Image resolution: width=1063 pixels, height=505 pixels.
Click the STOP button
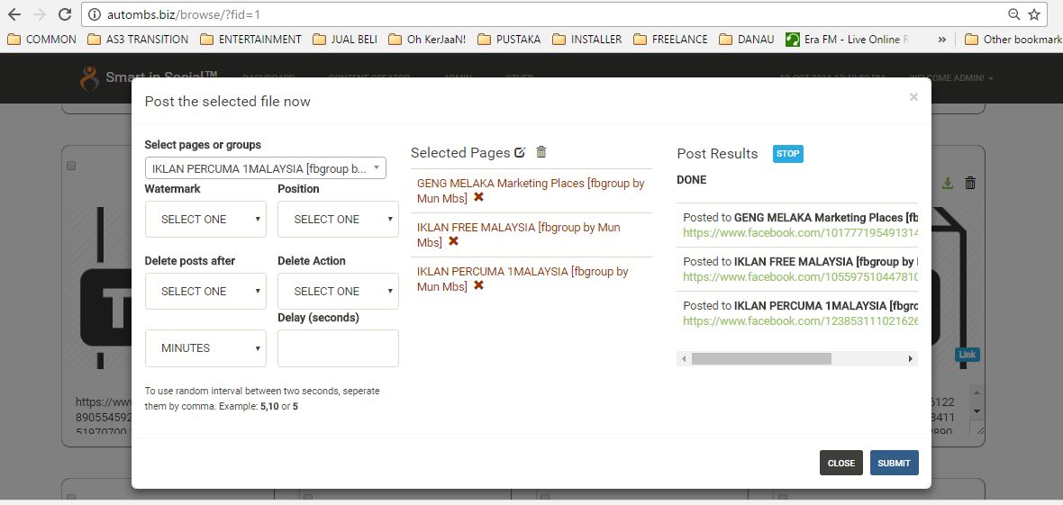pos(787,154)
